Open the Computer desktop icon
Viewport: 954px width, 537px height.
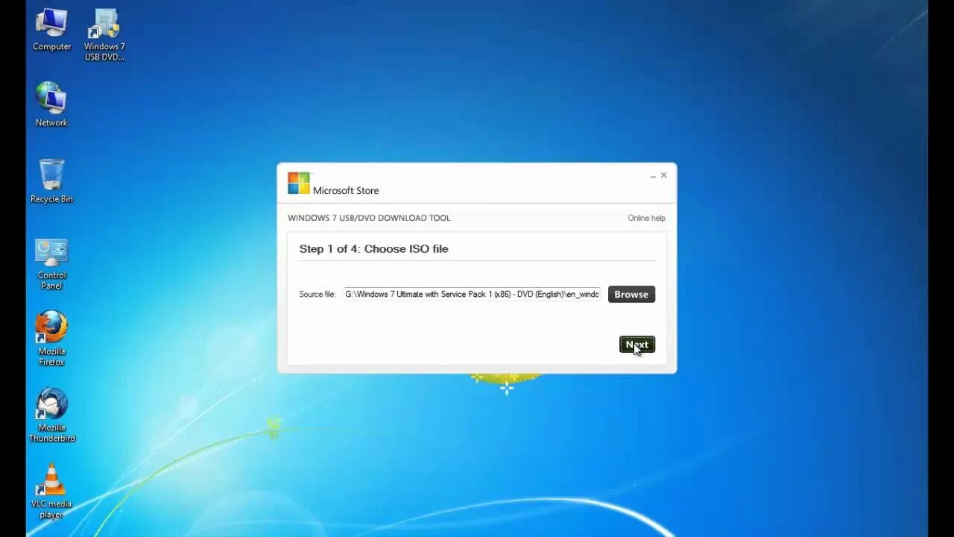point(51,30)
